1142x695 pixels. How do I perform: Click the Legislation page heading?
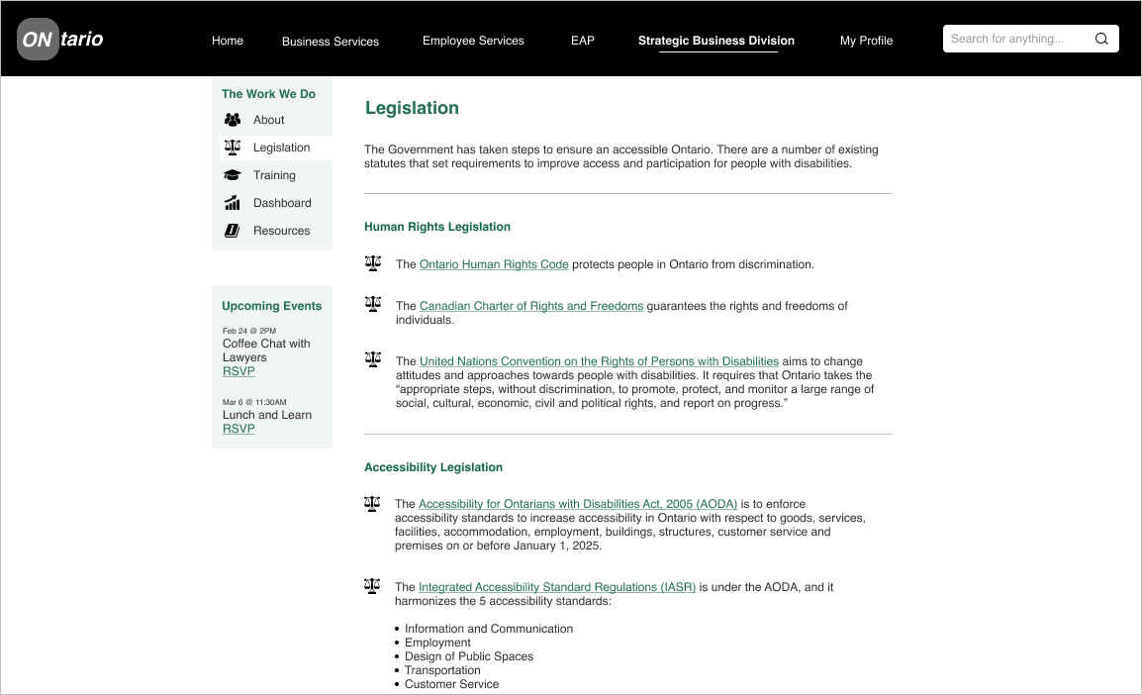tap(413, 108)
